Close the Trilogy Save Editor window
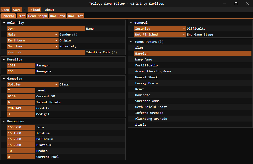Image resolution: width=253 pixels, height=164 pixels. 248,4
